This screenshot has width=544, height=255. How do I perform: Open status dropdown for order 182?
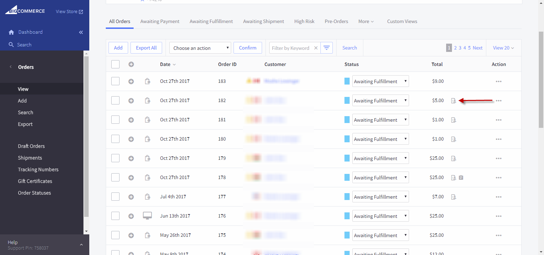coord(381,100)
